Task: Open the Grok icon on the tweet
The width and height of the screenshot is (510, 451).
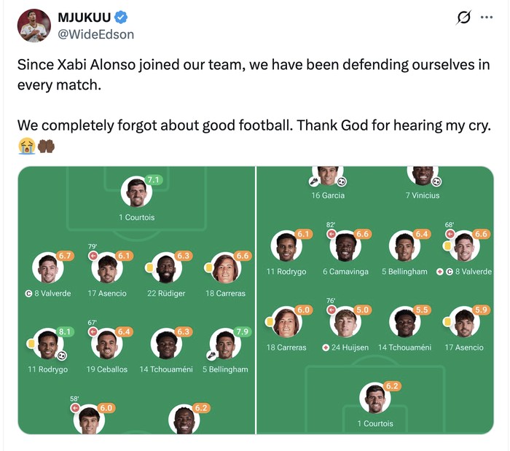Action: tap(462, 17)
